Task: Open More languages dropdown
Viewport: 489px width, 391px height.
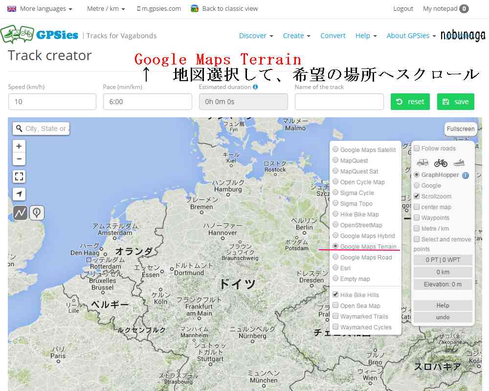Action: pyautogui.click(x=46, y=9)
